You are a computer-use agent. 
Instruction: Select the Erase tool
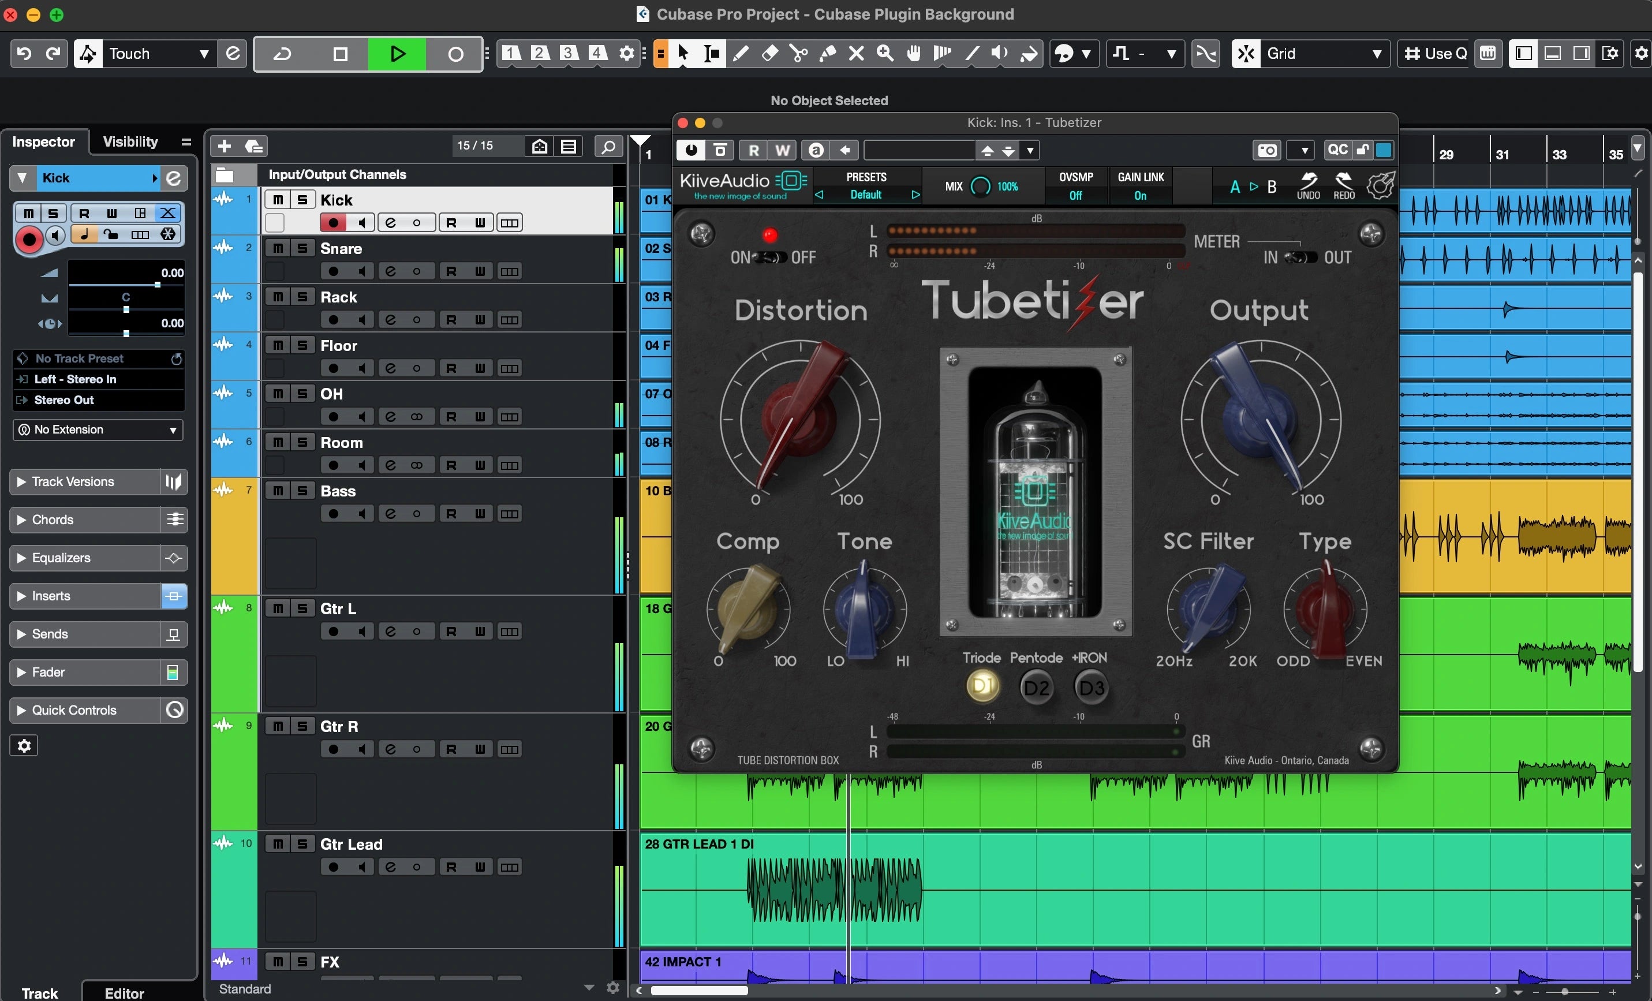[769, 54]
